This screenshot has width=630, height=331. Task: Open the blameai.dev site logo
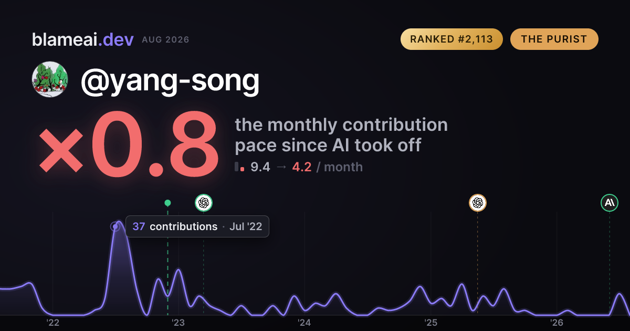pos(83,39)
